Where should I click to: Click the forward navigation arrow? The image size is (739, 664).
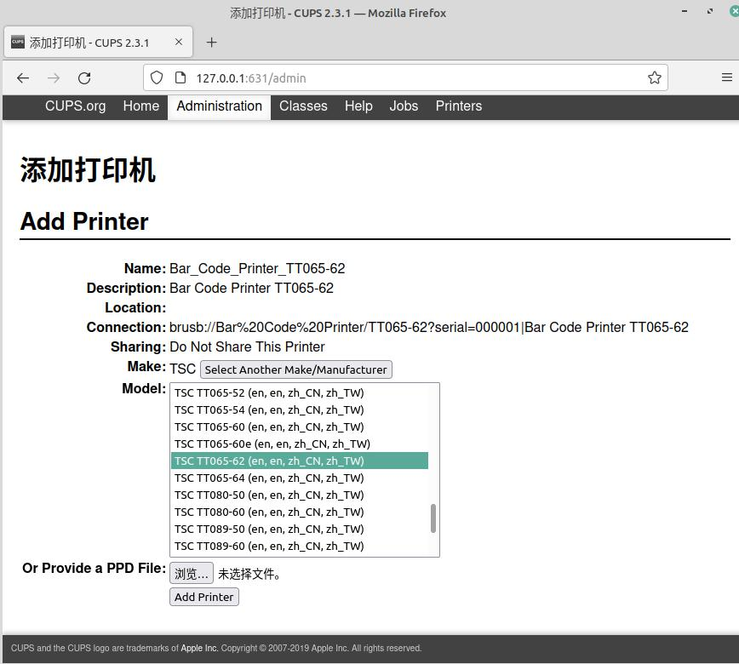[x=54, y=77]
